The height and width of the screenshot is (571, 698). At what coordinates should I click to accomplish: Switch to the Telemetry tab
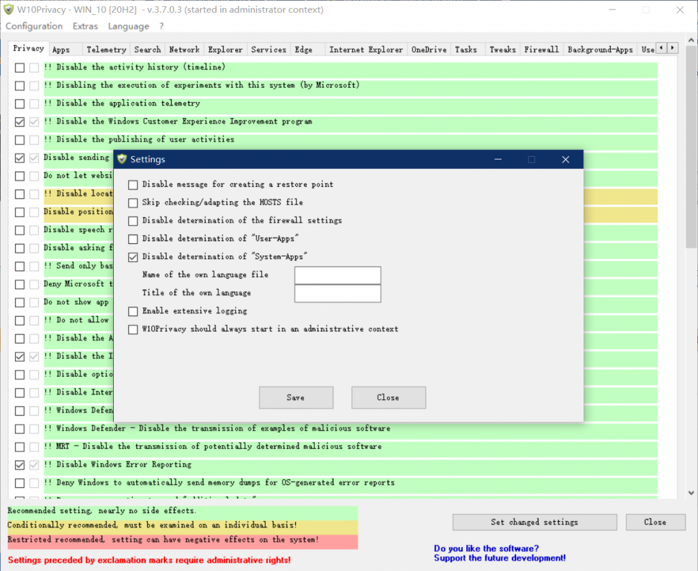pyautogui.click(x=106, y=50)
